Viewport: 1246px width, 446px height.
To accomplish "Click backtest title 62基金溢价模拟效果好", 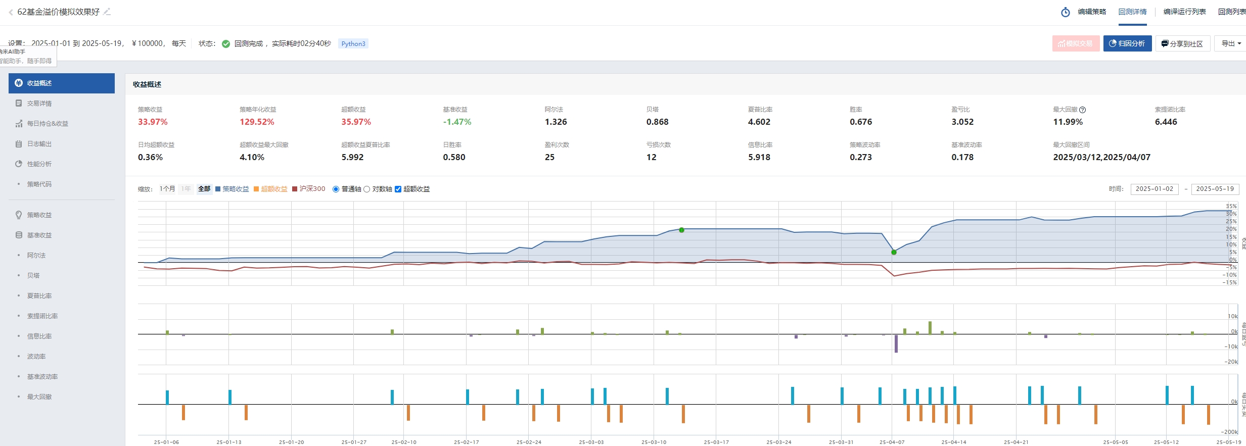I will (59, 12).
